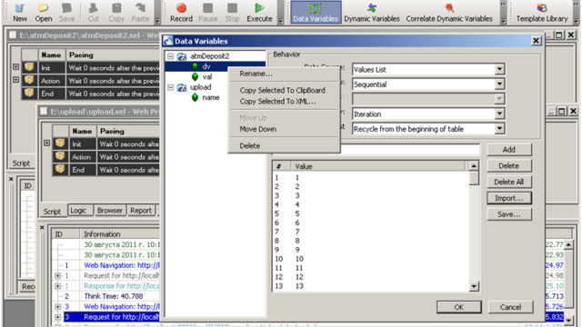The width and height of the screenshot is (582, 327).
Task: Click the values list scroll up arrow
Action: [x=474, y=165]
